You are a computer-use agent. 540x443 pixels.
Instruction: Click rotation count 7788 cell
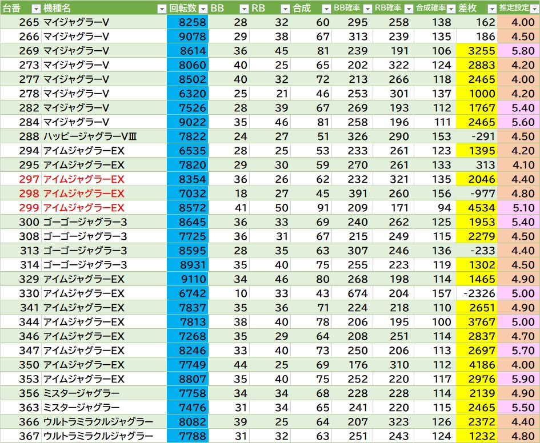[x=187, y=436]
